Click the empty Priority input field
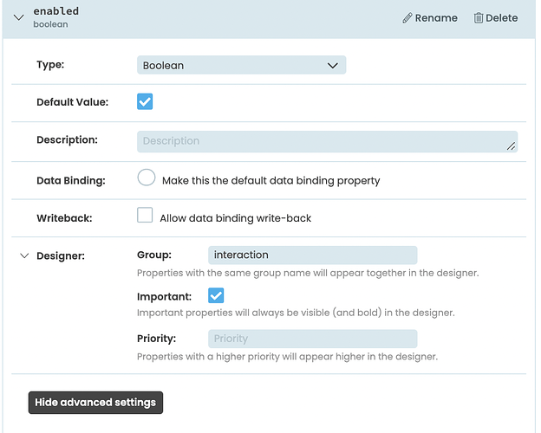Screen dimensions: 541x433 [x=312, y=339]
